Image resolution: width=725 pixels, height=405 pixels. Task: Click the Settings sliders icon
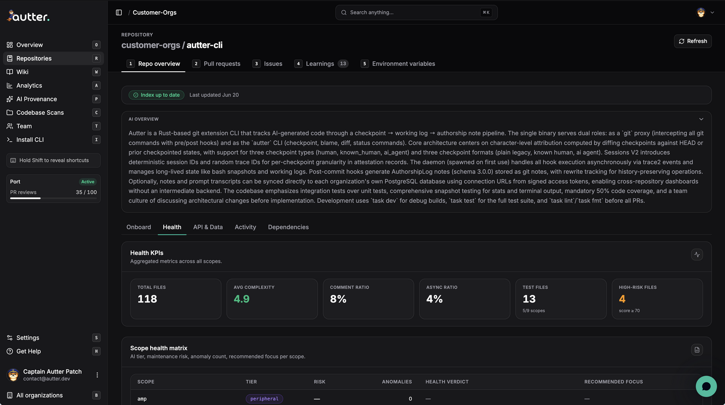[x=10, y=338]
